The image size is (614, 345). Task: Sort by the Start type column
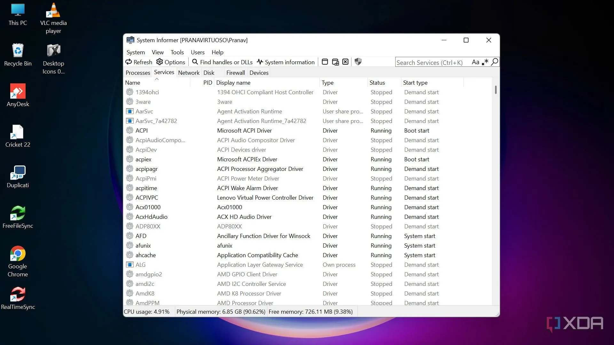415,83
